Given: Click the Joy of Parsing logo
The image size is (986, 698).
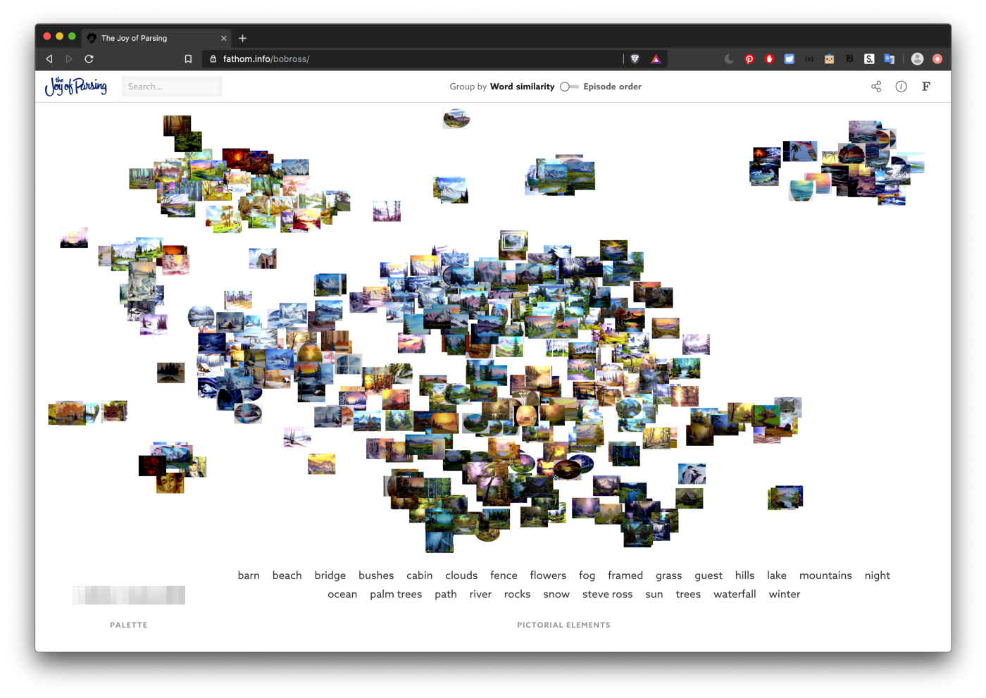Looking at the screenshot, I should 76,86.
